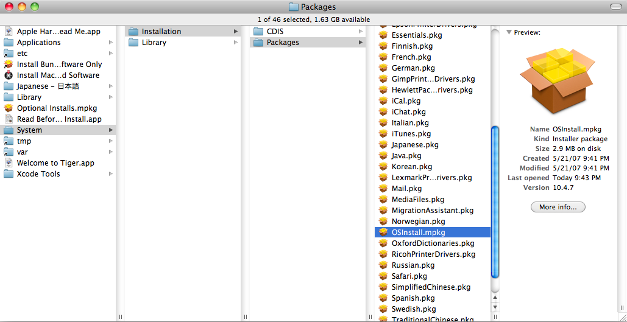Expand the Library arrow in second column

click(x=236, y=43)
